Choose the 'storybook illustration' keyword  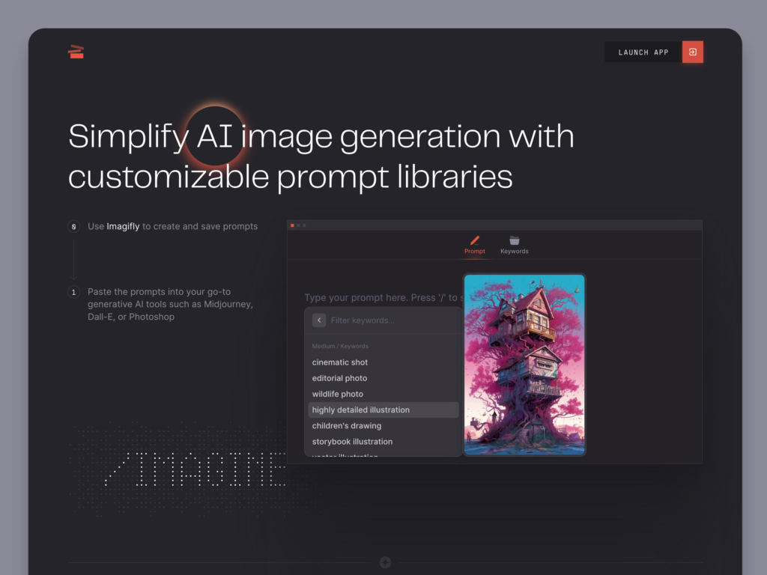(x=383, y=442)
